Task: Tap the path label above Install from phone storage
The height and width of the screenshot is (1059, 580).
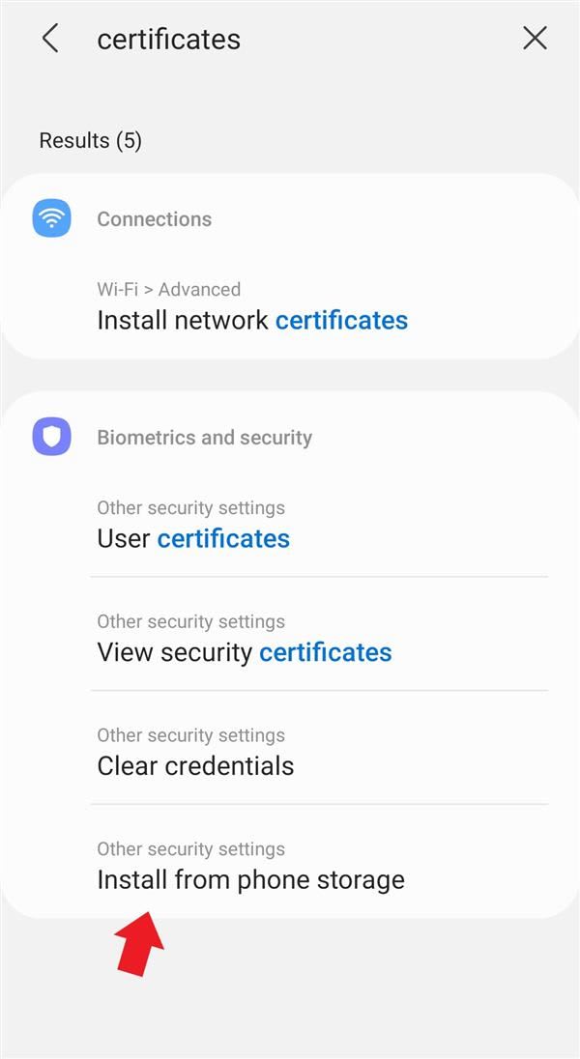Action: click(190, 849)
